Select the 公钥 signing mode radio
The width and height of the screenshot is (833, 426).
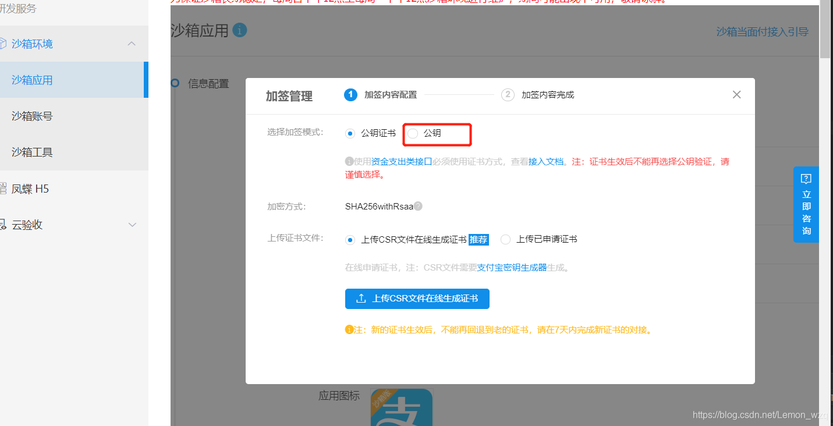[413, 133]
